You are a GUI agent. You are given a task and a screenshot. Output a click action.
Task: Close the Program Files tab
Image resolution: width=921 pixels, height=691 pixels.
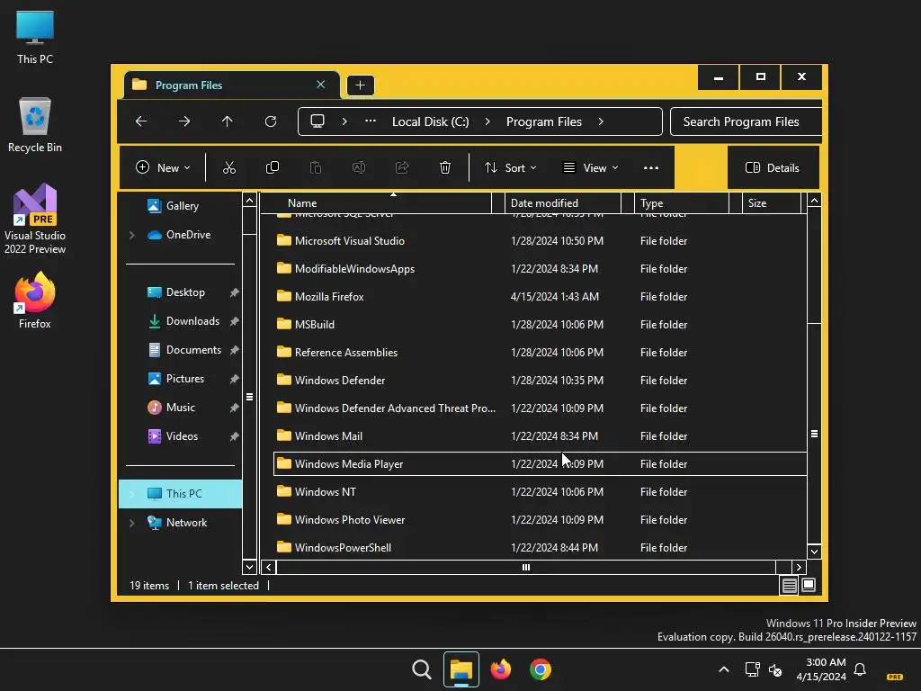tap(321, 85)
